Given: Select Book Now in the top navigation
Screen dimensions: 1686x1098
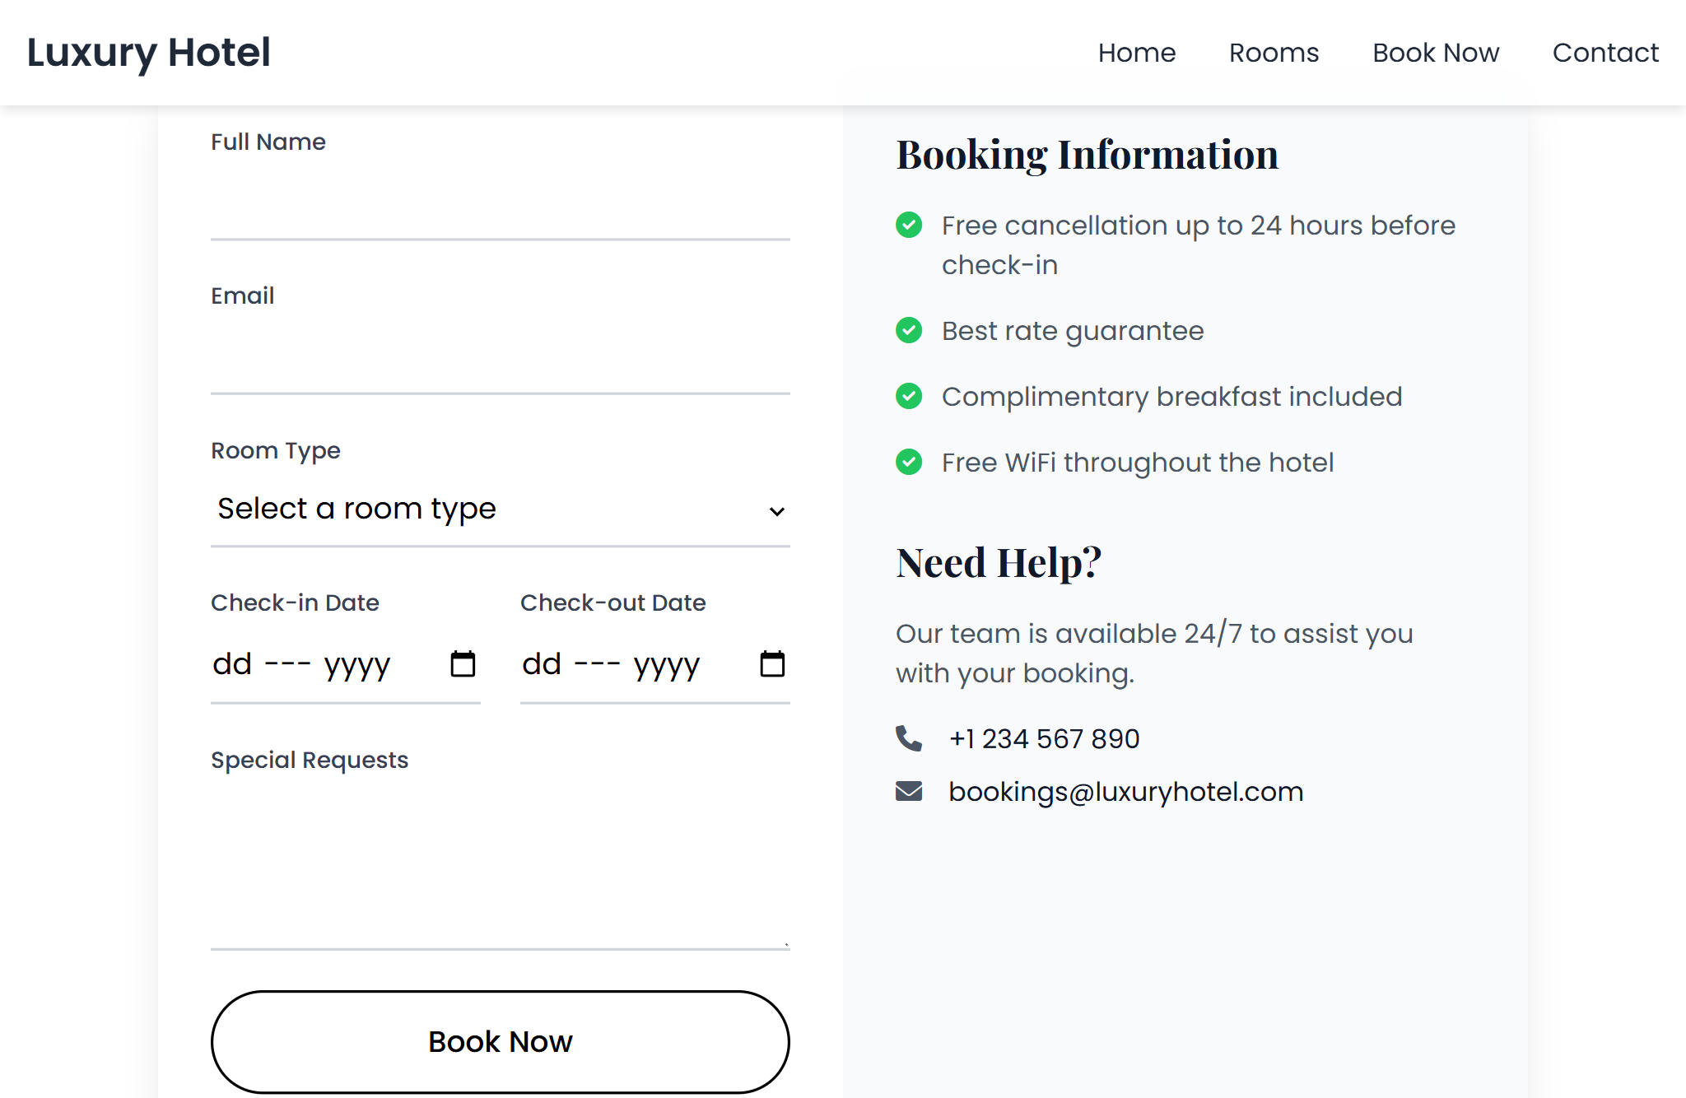Looking at the screenshot, I should (1436, 53).
